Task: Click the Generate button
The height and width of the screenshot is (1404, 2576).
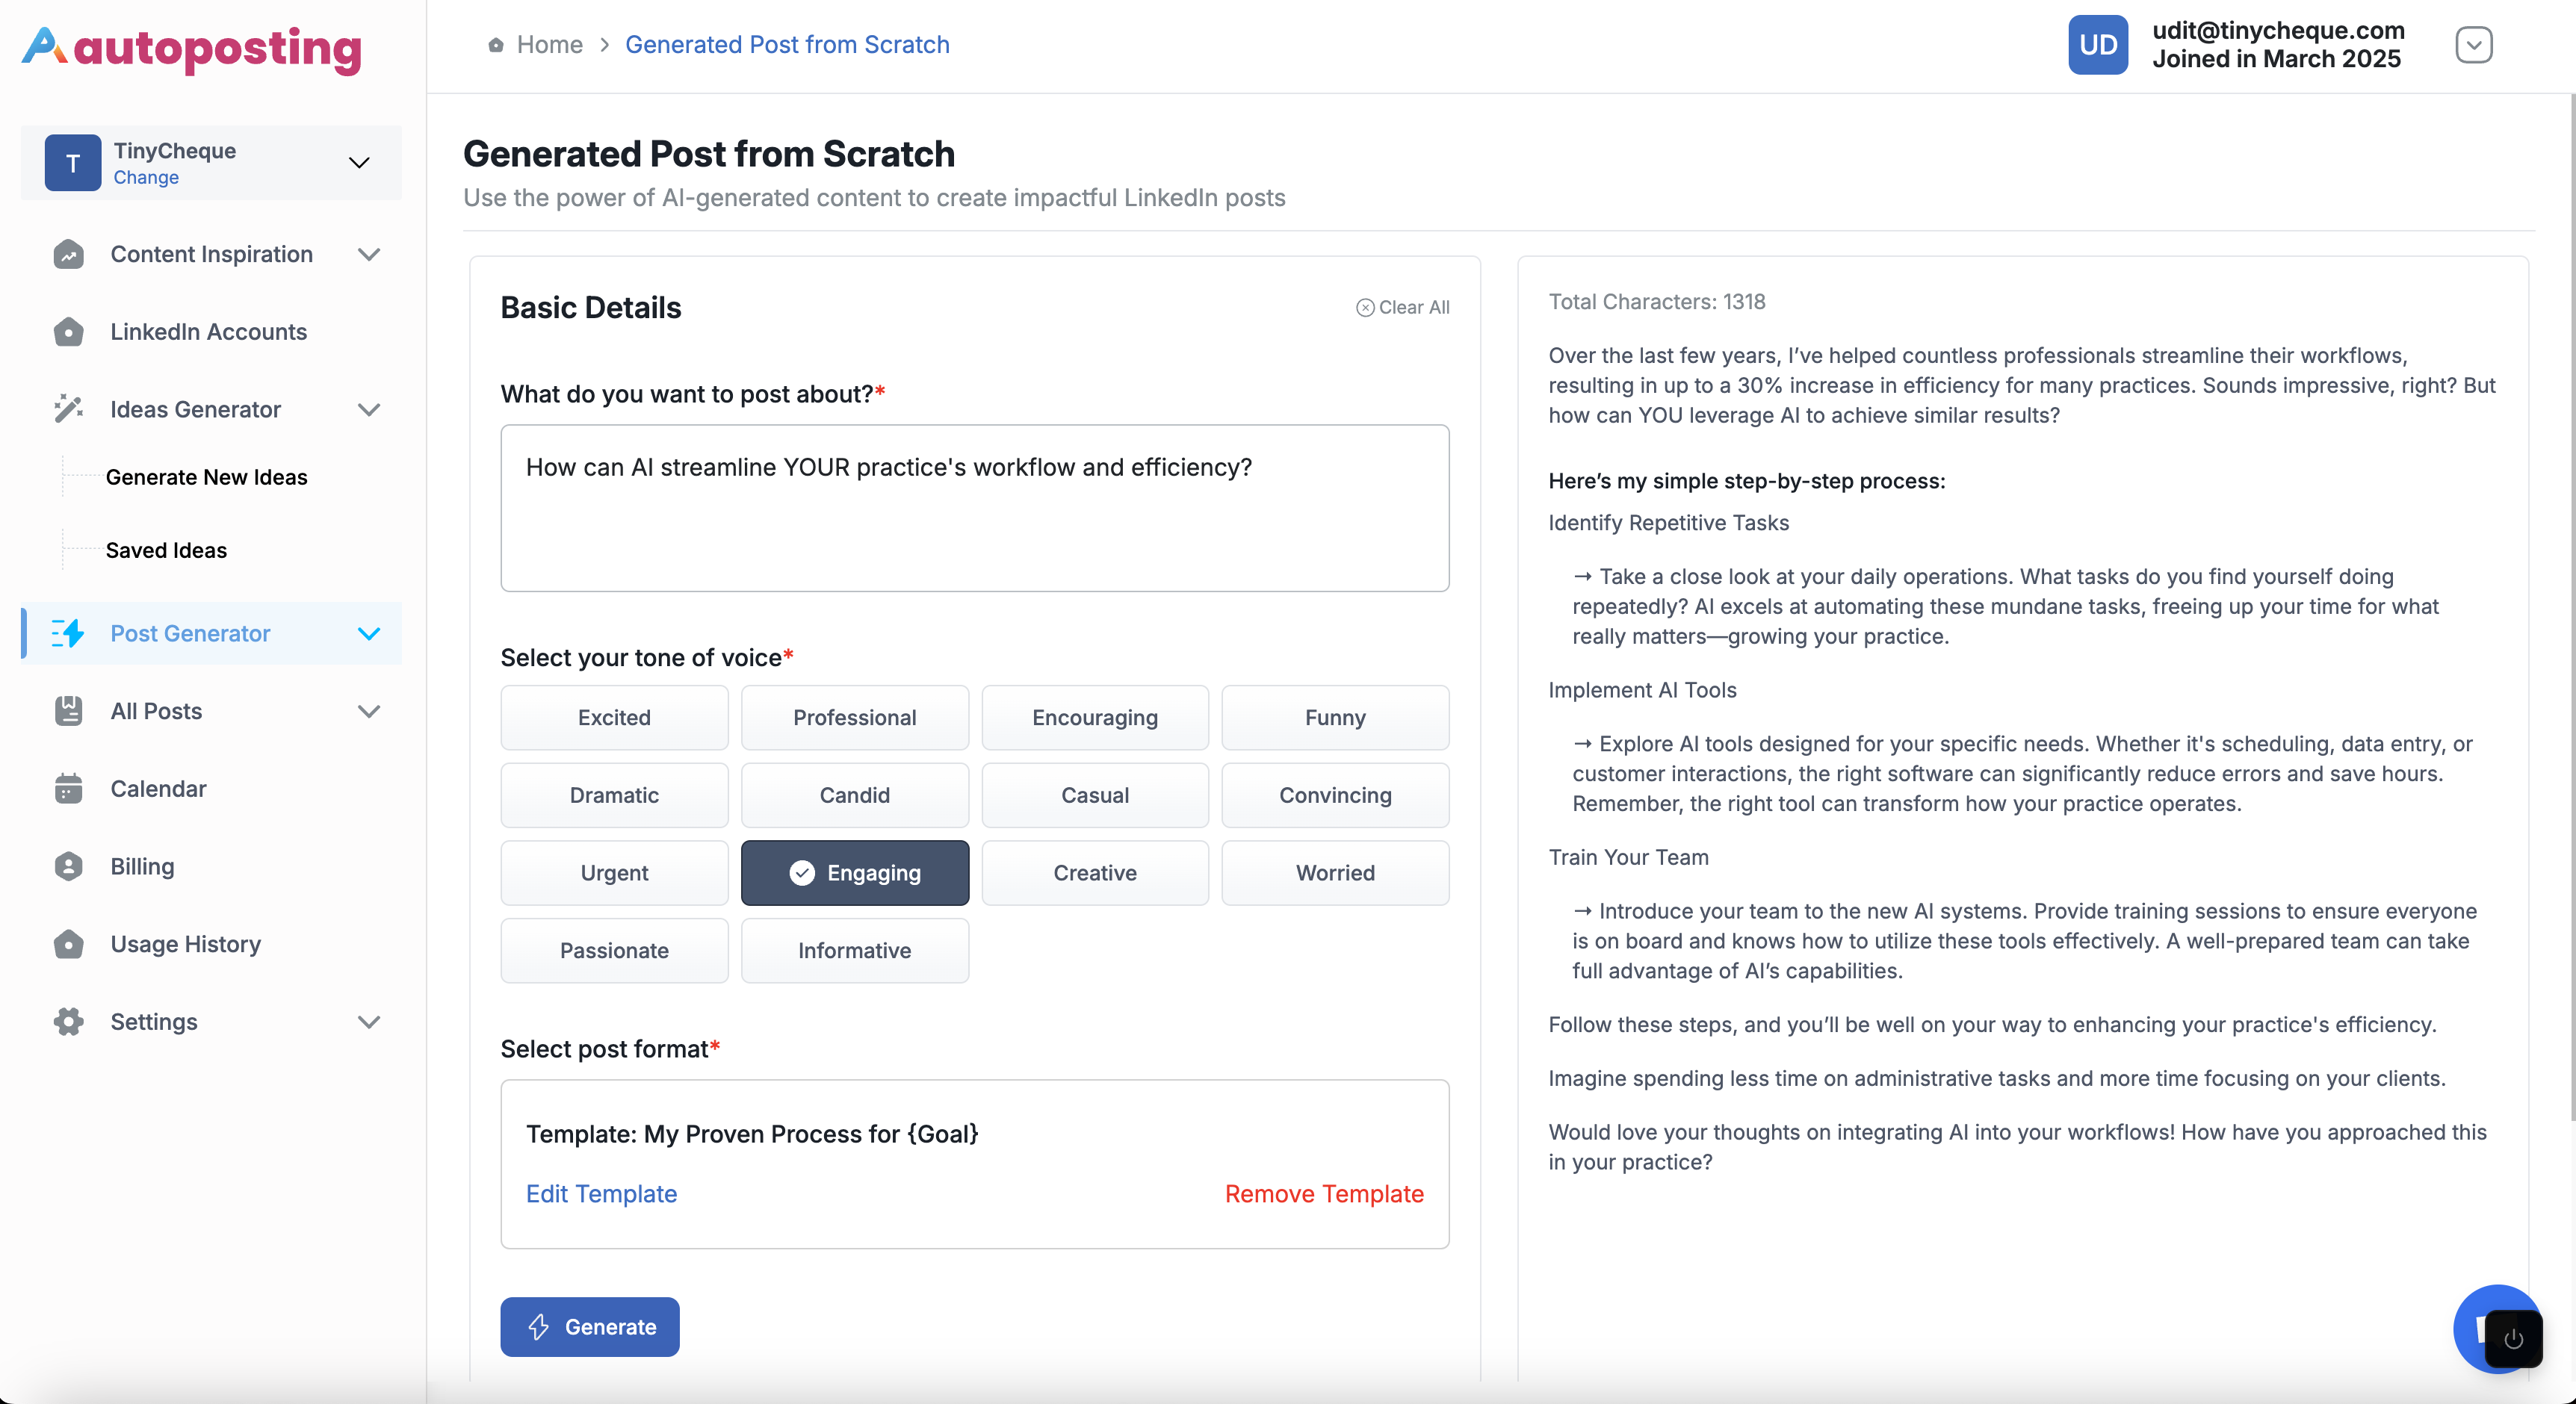Action: click(590, 1326)
